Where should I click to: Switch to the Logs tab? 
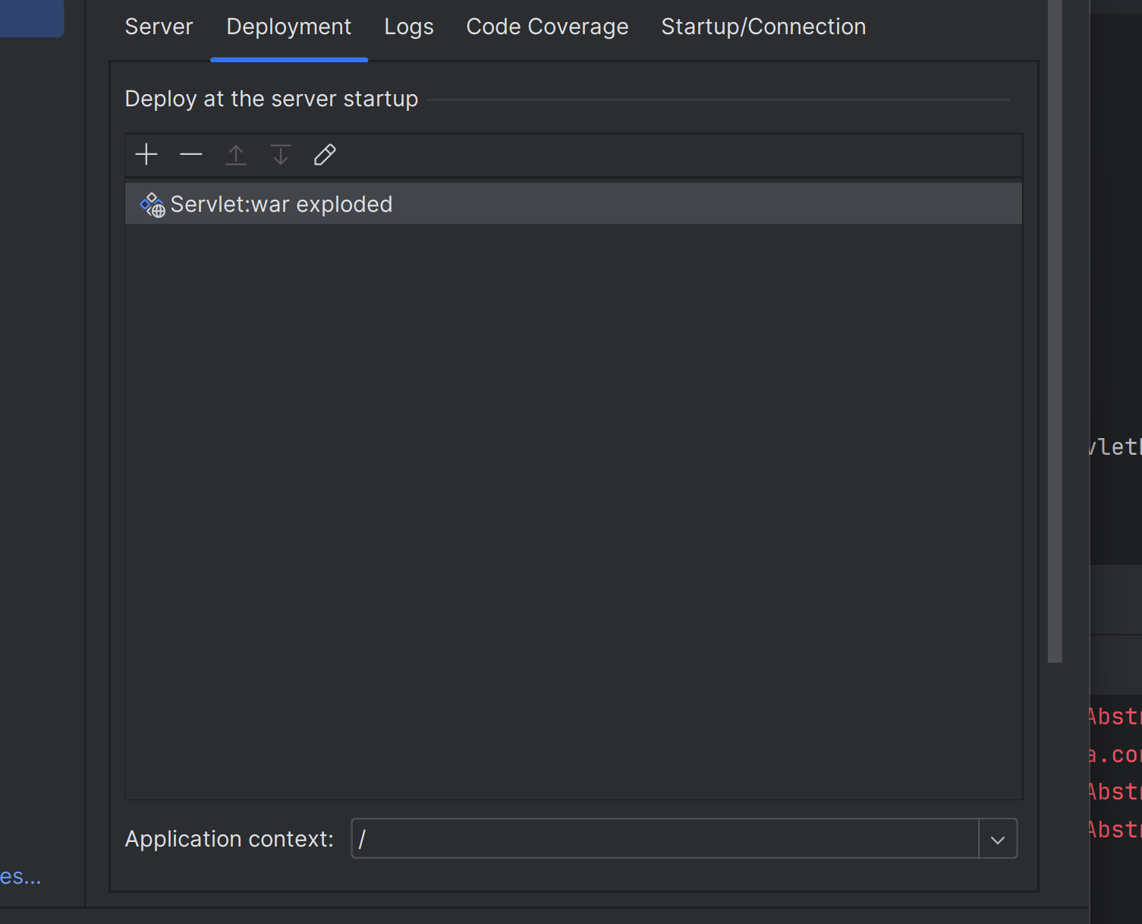[x=409, y=27]
